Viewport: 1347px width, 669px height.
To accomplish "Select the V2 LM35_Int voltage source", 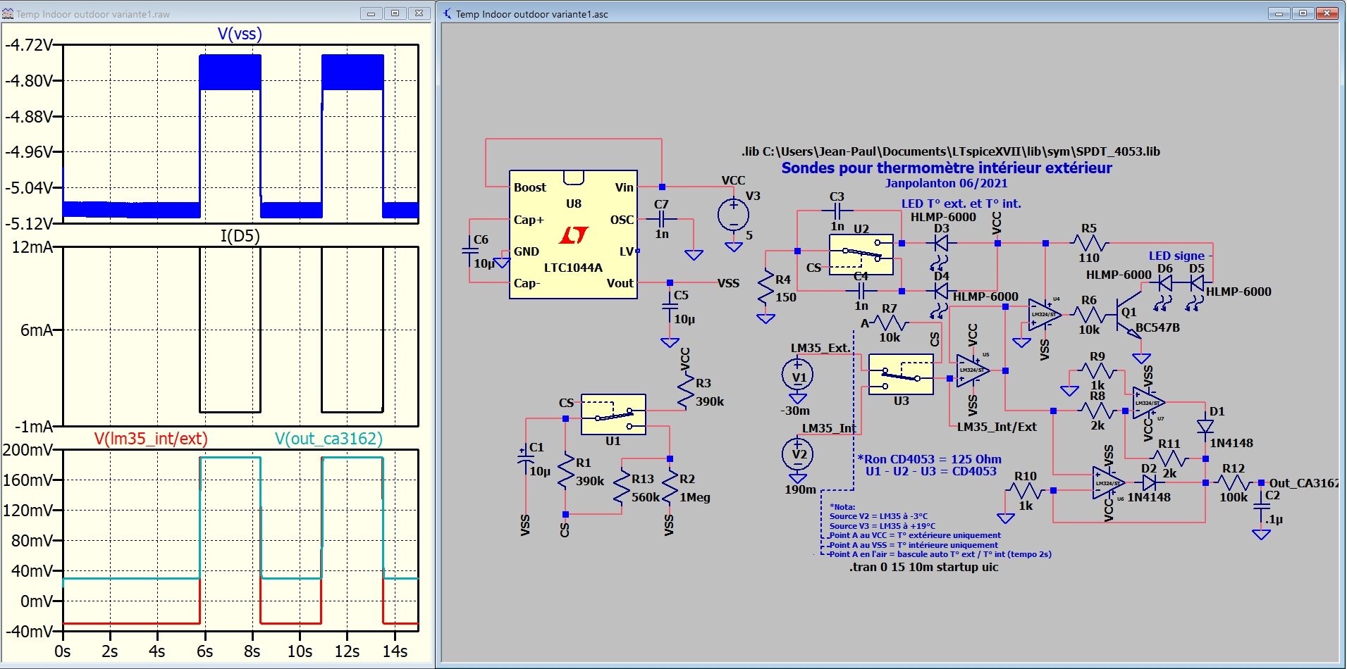I will pyautogui.click(x=798, y=454).
